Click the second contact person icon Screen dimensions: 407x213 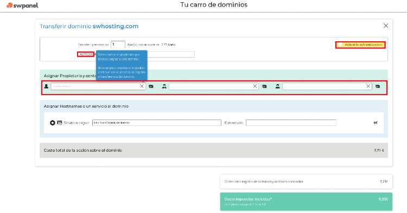tap(164, 86)
